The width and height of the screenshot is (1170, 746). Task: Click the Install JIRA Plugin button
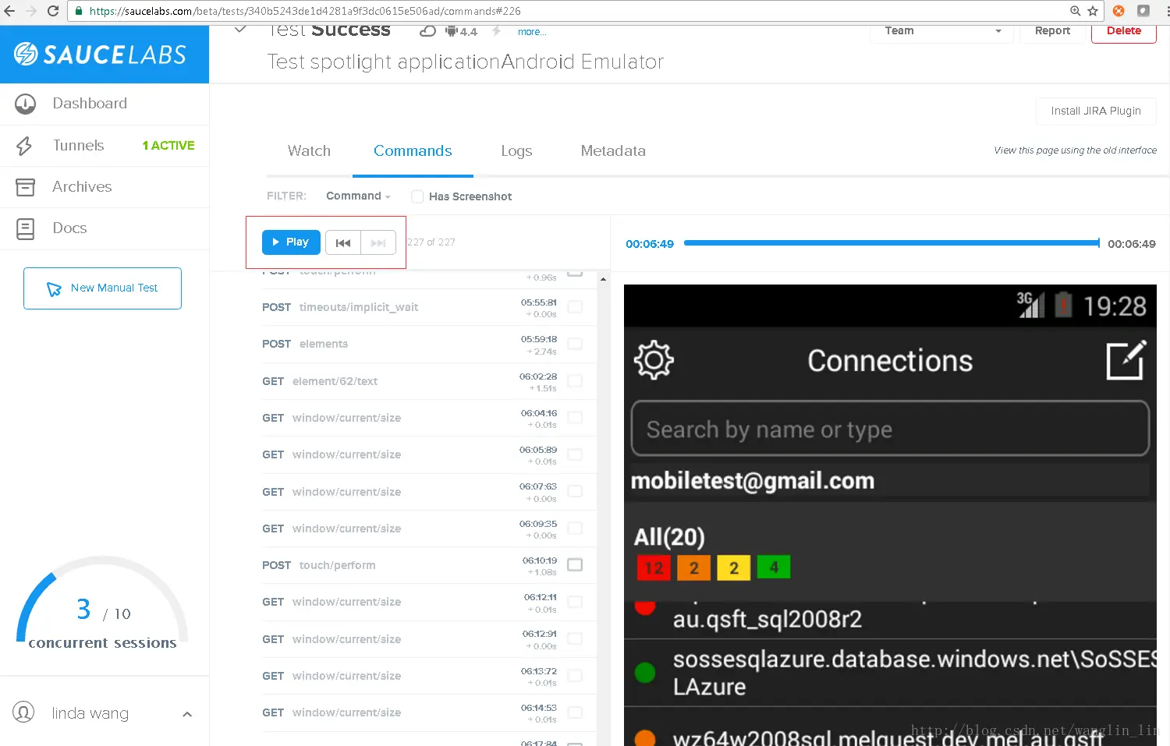(1096, 111)
